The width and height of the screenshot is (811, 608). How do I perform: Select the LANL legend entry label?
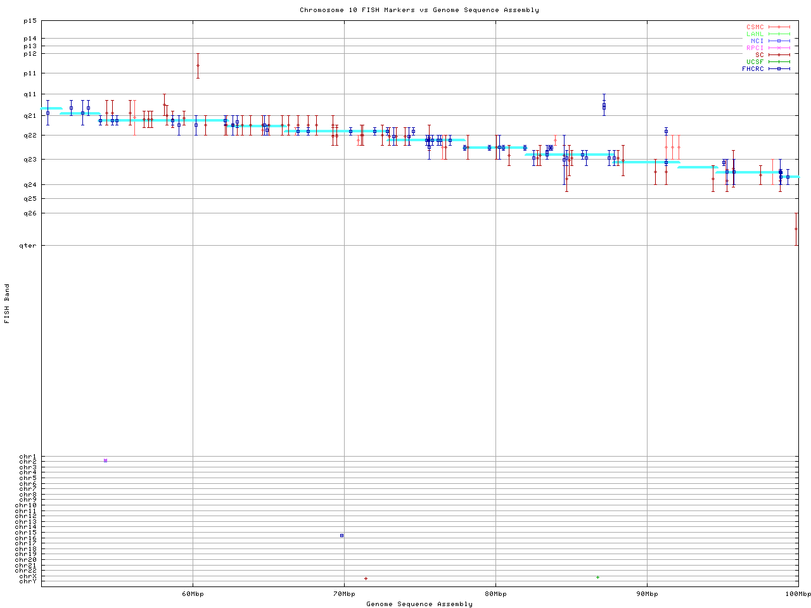[755, 34]
